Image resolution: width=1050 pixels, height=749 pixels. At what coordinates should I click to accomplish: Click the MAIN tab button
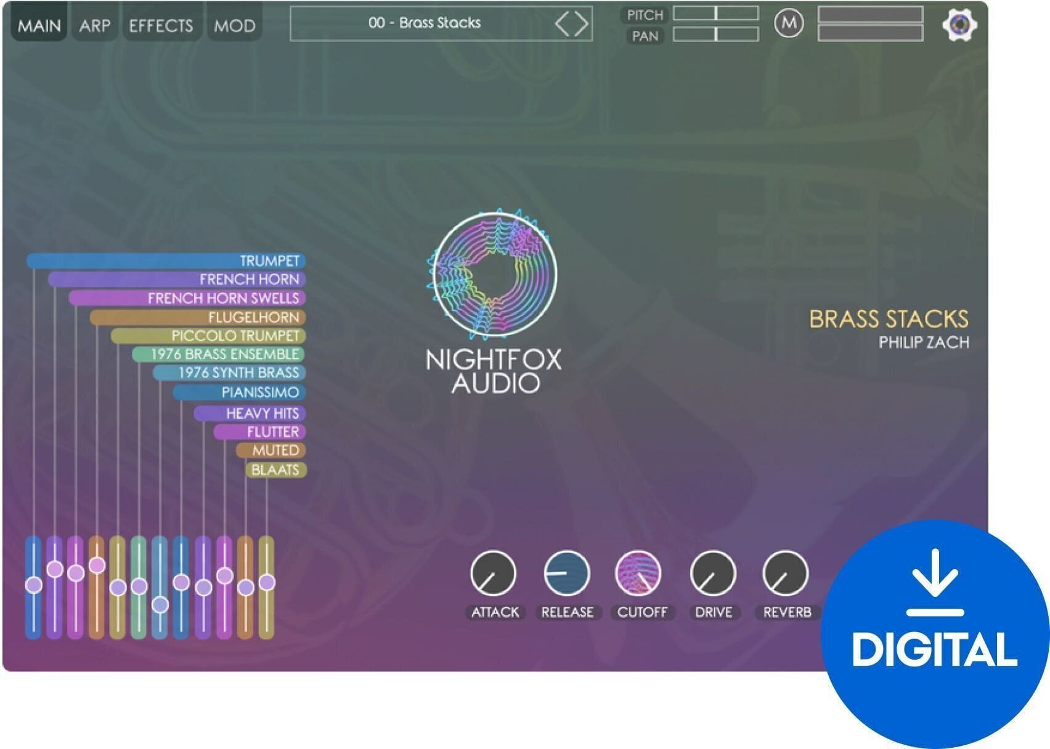pyautogui.click(x=40, y=25)
